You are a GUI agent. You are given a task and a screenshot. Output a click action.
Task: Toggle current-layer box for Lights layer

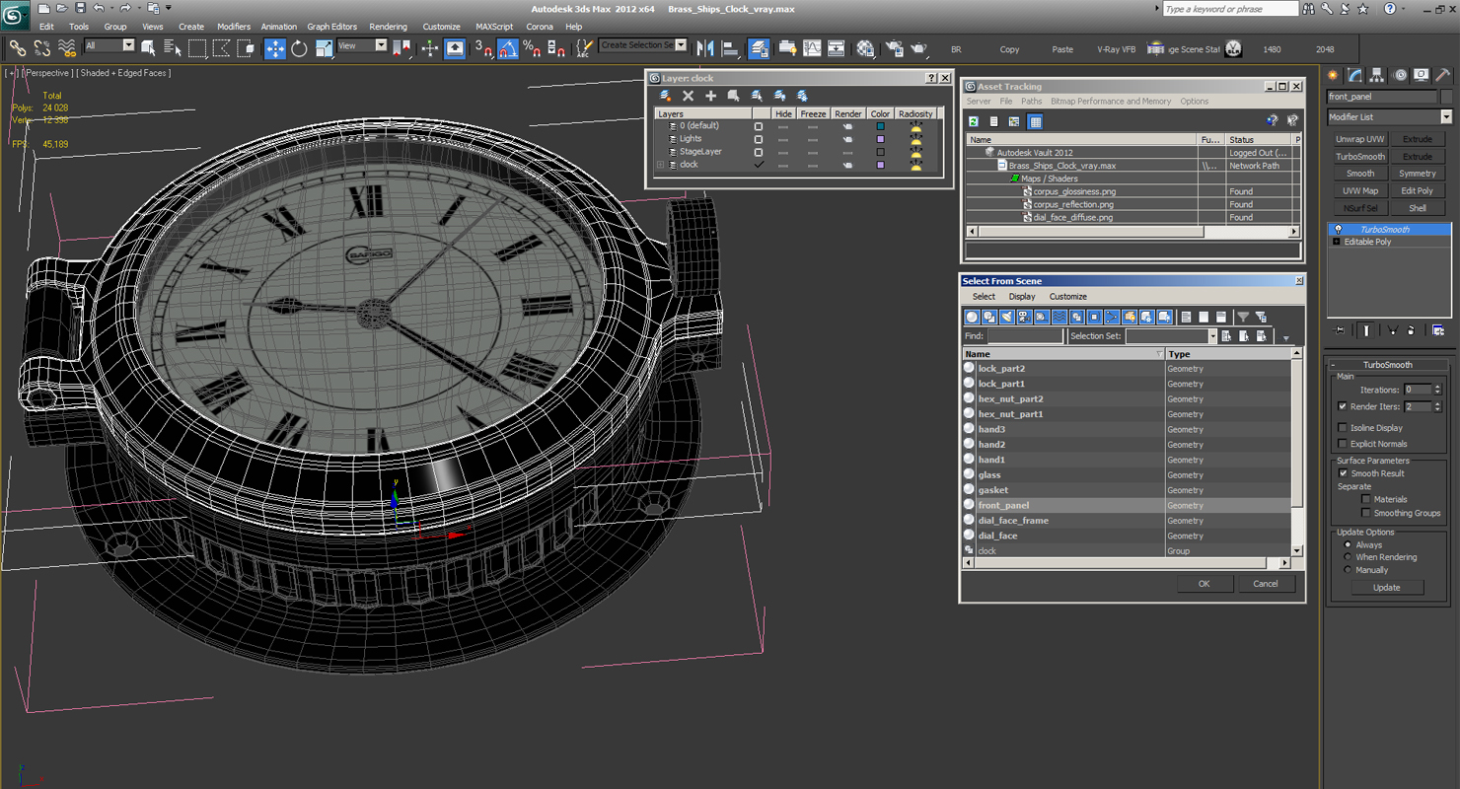[759, 139]
